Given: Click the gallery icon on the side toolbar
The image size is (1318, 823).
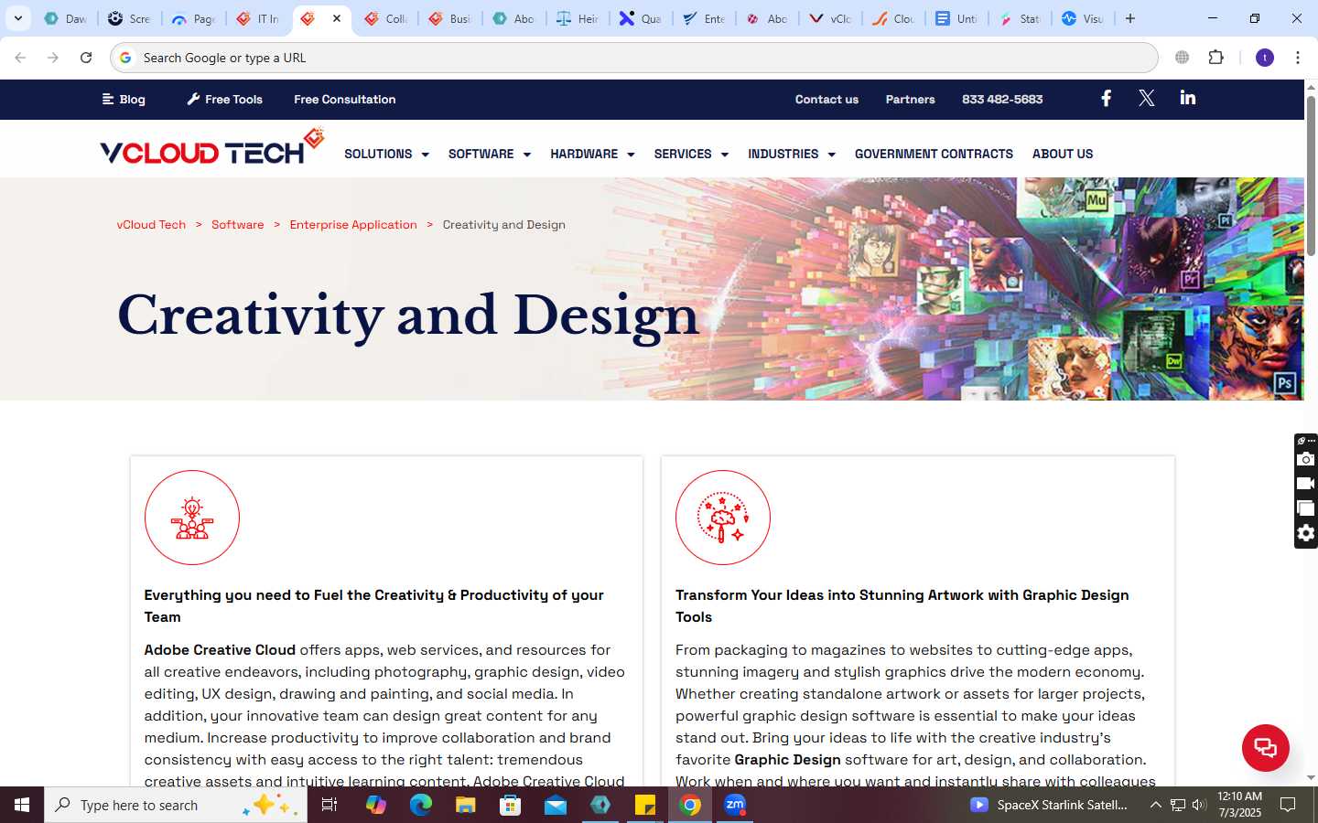Looking at the screenshot, I should pos(1306,508).
